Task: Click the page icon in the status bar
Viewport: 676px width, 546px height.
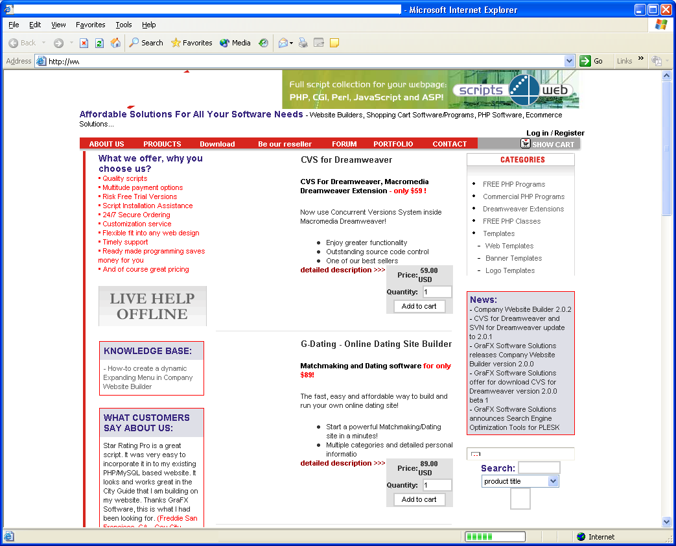Action: (8, 536)
